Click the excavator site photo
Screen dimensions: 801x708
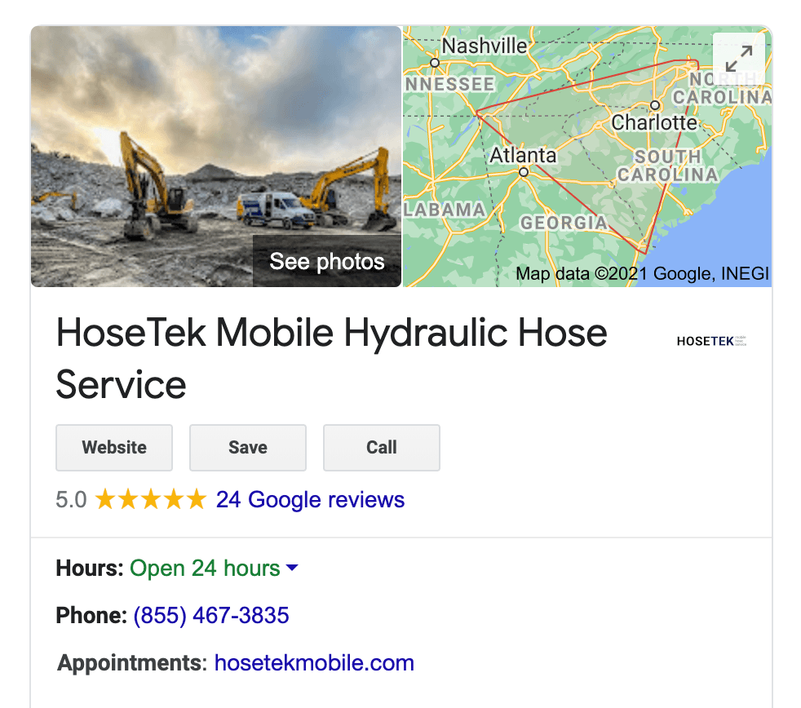(216, 157)
